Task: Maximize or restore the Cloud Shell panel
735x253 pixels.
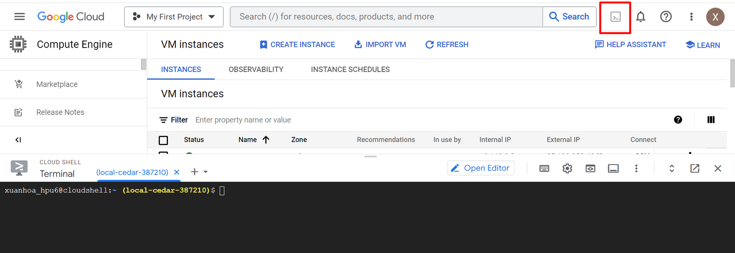Action: (x=671, y=169)
